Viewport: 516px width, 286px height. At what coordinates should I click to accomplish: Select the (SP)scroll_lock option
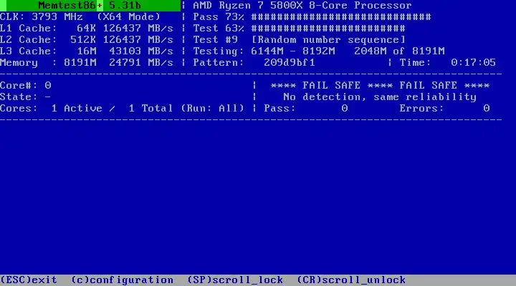235,280
